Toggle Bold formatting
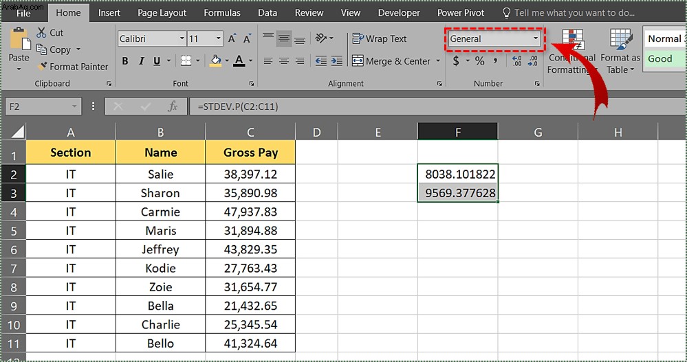687x362 pixels. [x=125, y=61]
